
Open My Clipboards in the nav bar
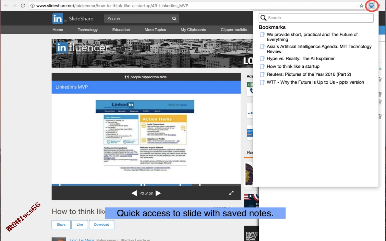click(x=193, y=30)
